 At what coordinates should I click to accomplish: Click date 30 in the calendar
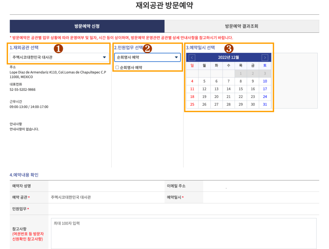(x=253, y=104)
